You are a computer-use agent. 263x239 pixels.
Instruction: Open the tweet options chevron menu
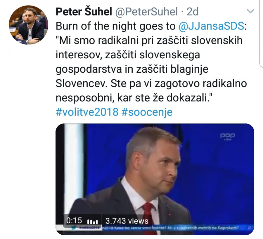coord(251,11)
